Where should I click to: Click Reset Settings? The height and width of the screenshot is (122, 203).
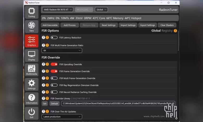(x=109, y=25)
